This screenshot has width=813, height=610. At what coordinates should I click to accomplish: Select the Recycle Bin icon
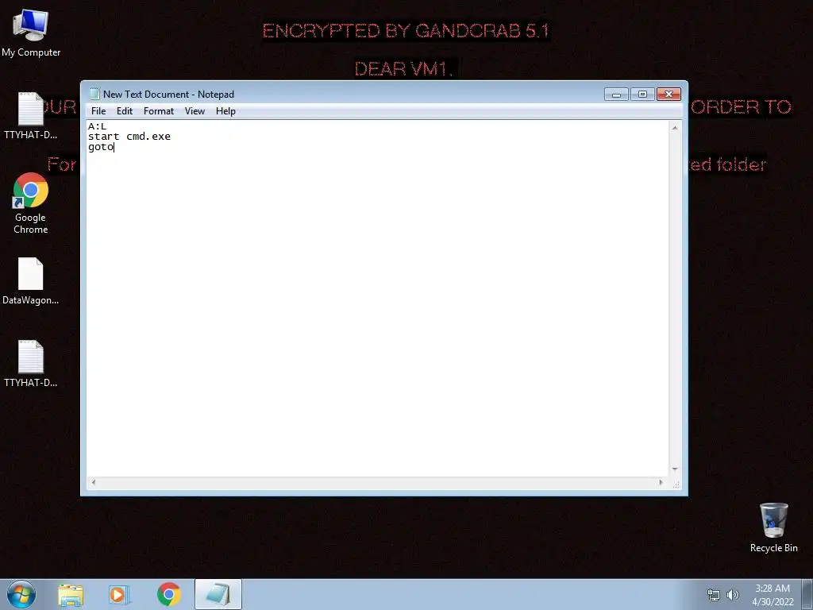(773, 527)
